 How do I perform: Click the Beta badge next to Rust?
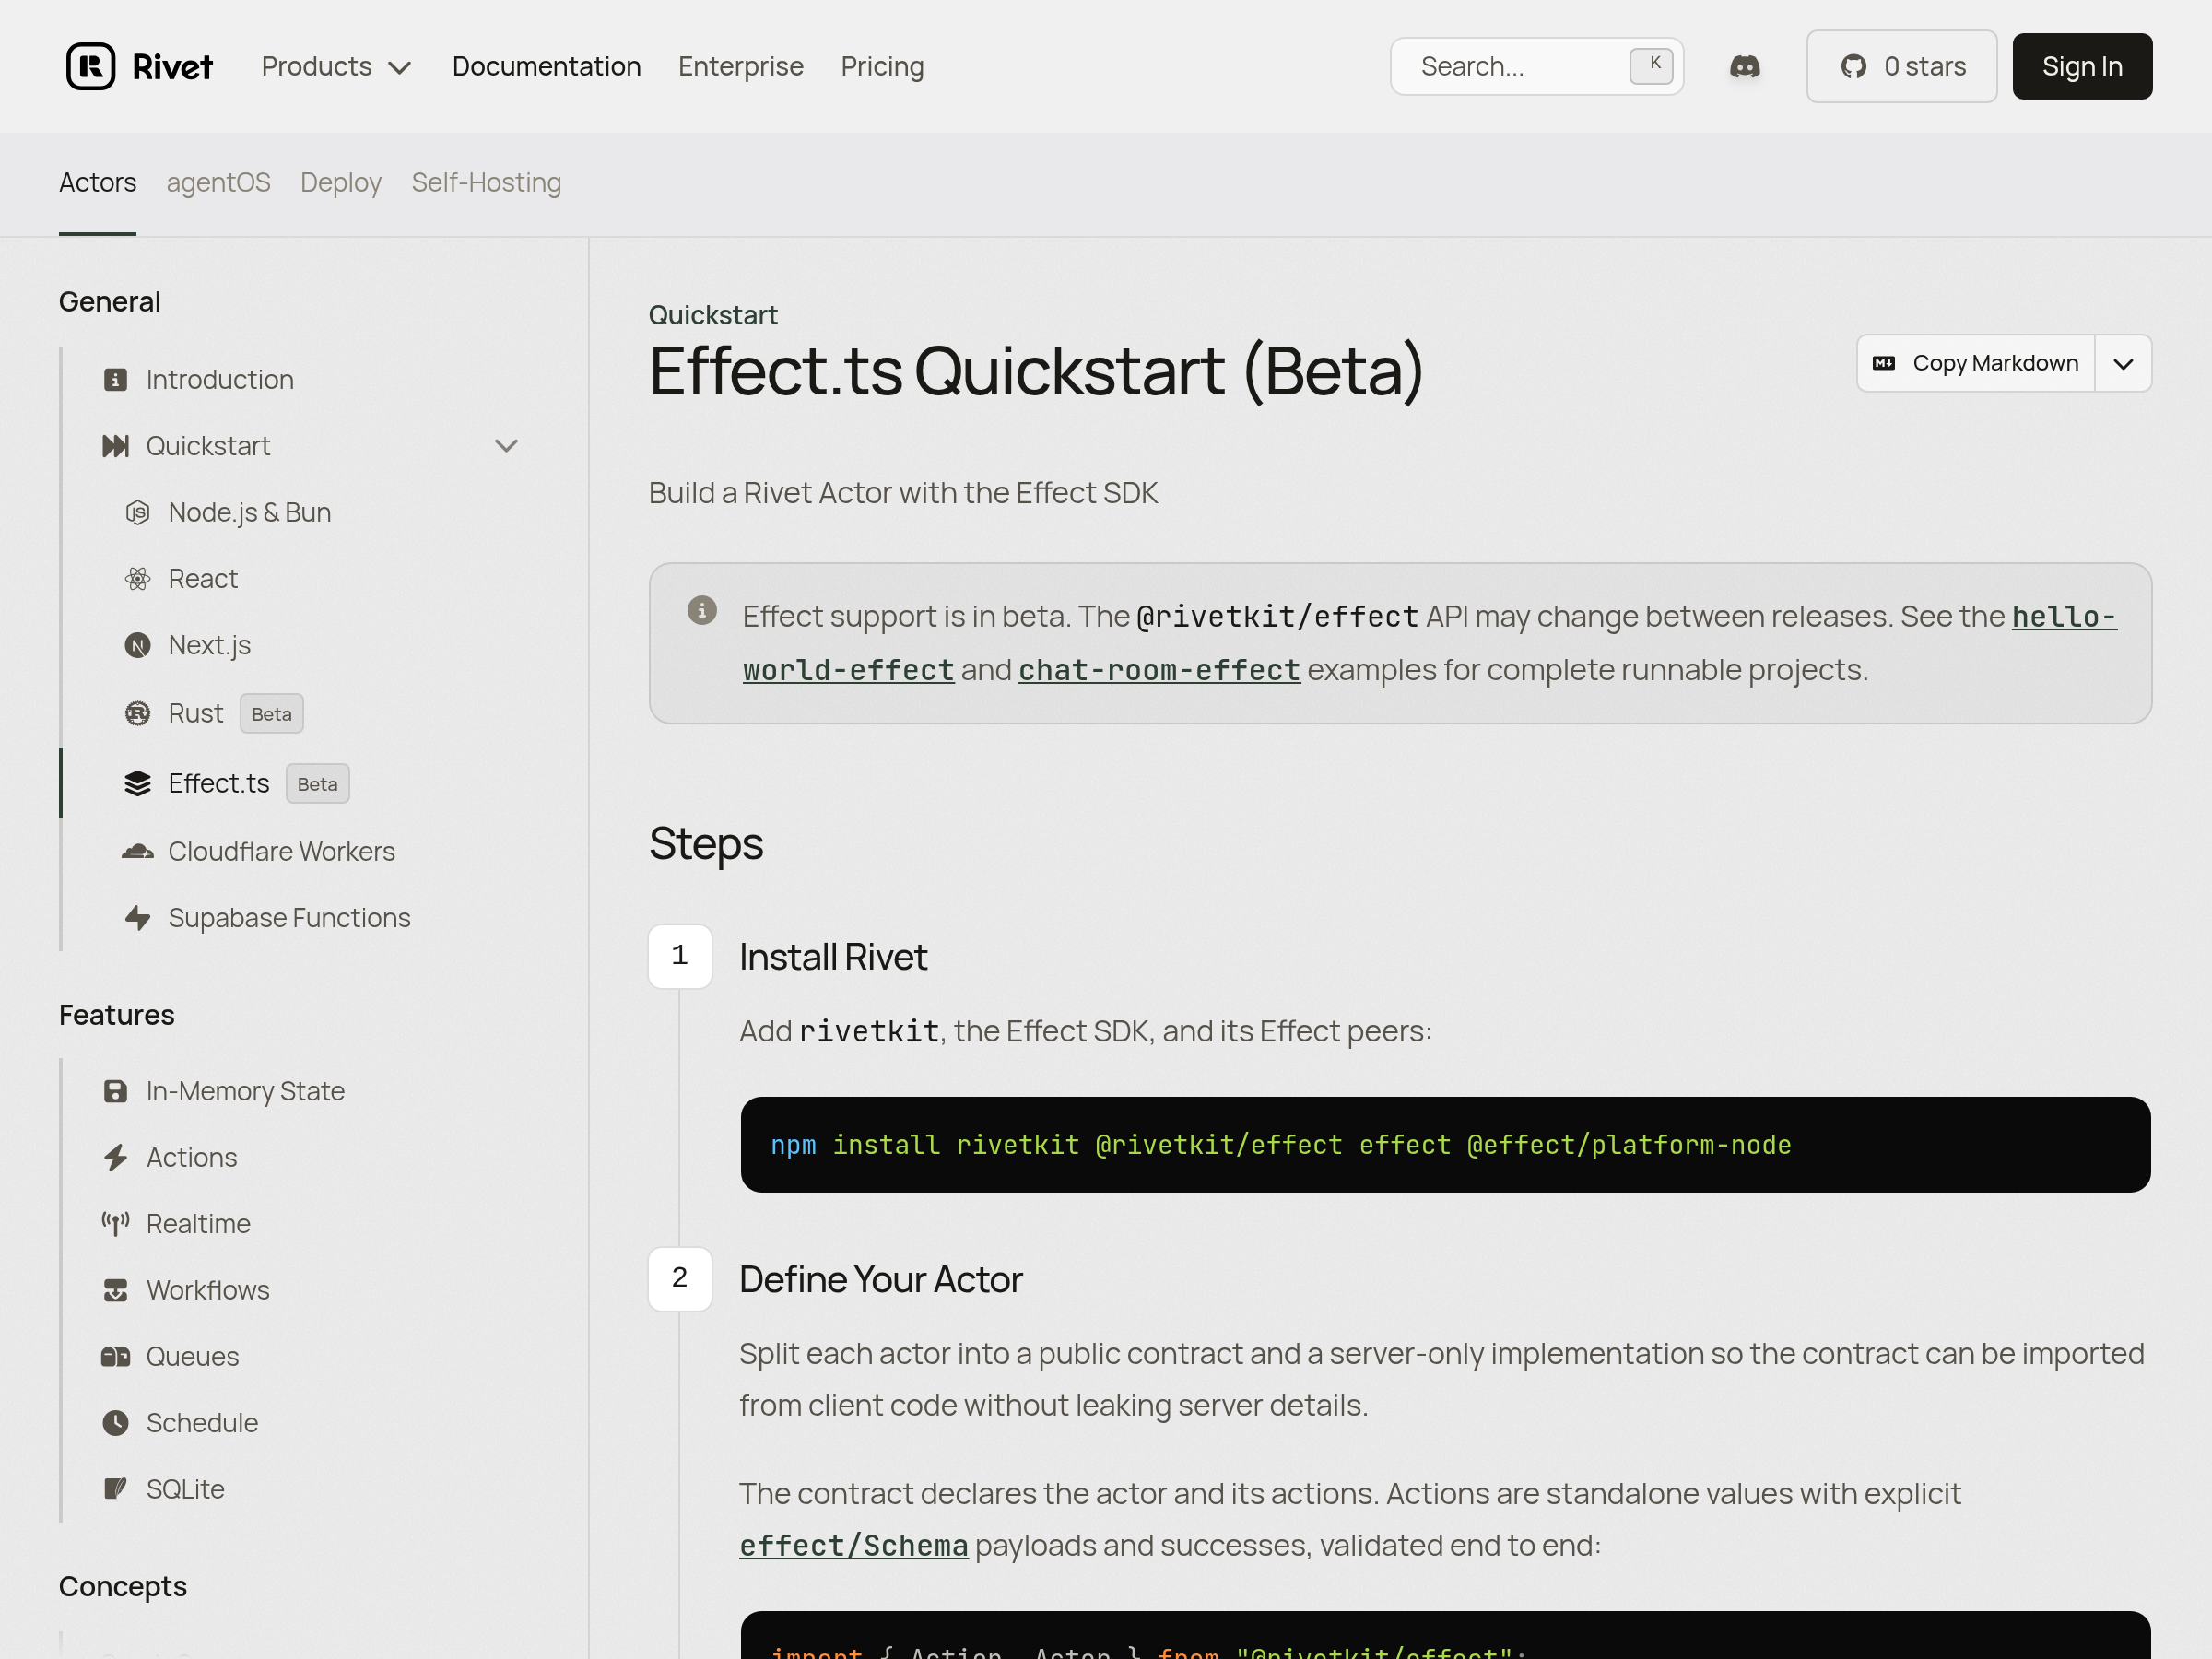[272, 714]
